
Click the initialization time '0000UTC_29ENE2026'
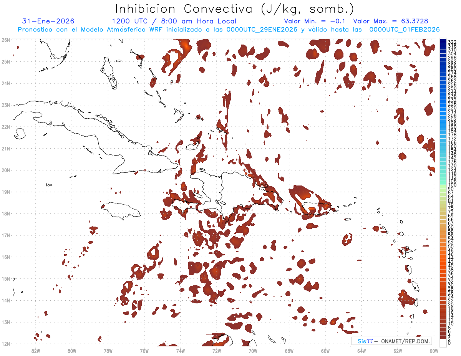(x=262, y=30)
